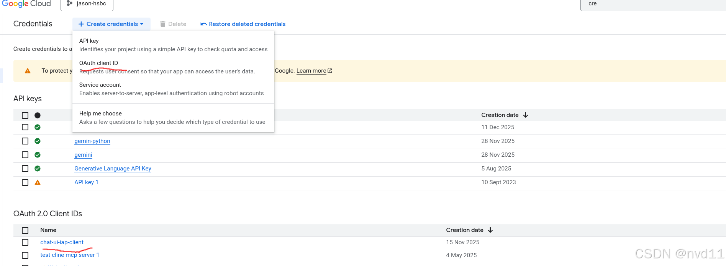The height and width of the screenshot is (266, 726).
Task: Click the 11 Dec 2025 creation date
Action: [x=498, y=127]
